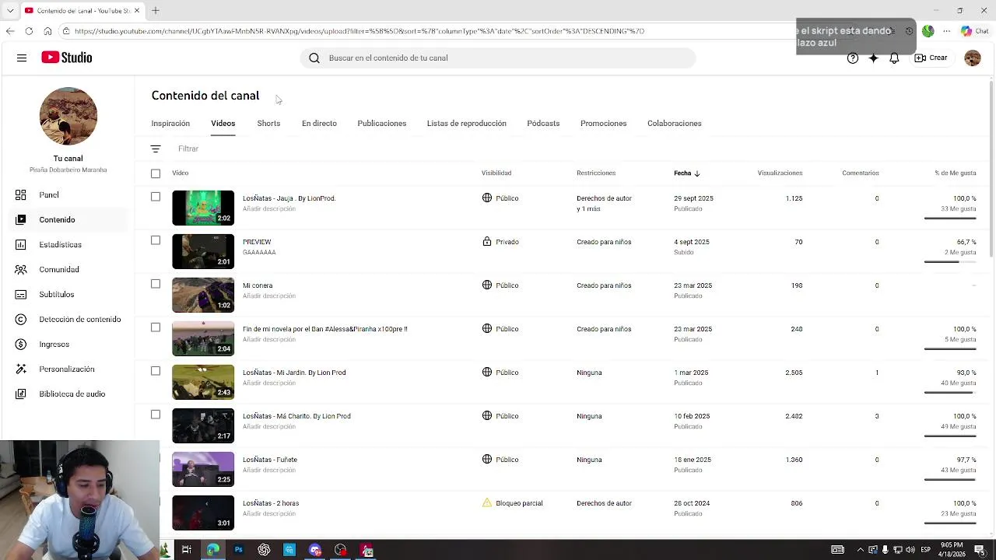The width and height of the screenshot is (996, 560).
Task: Switch to Listas de reproducción tab
Action: click(x=466, y=123)
